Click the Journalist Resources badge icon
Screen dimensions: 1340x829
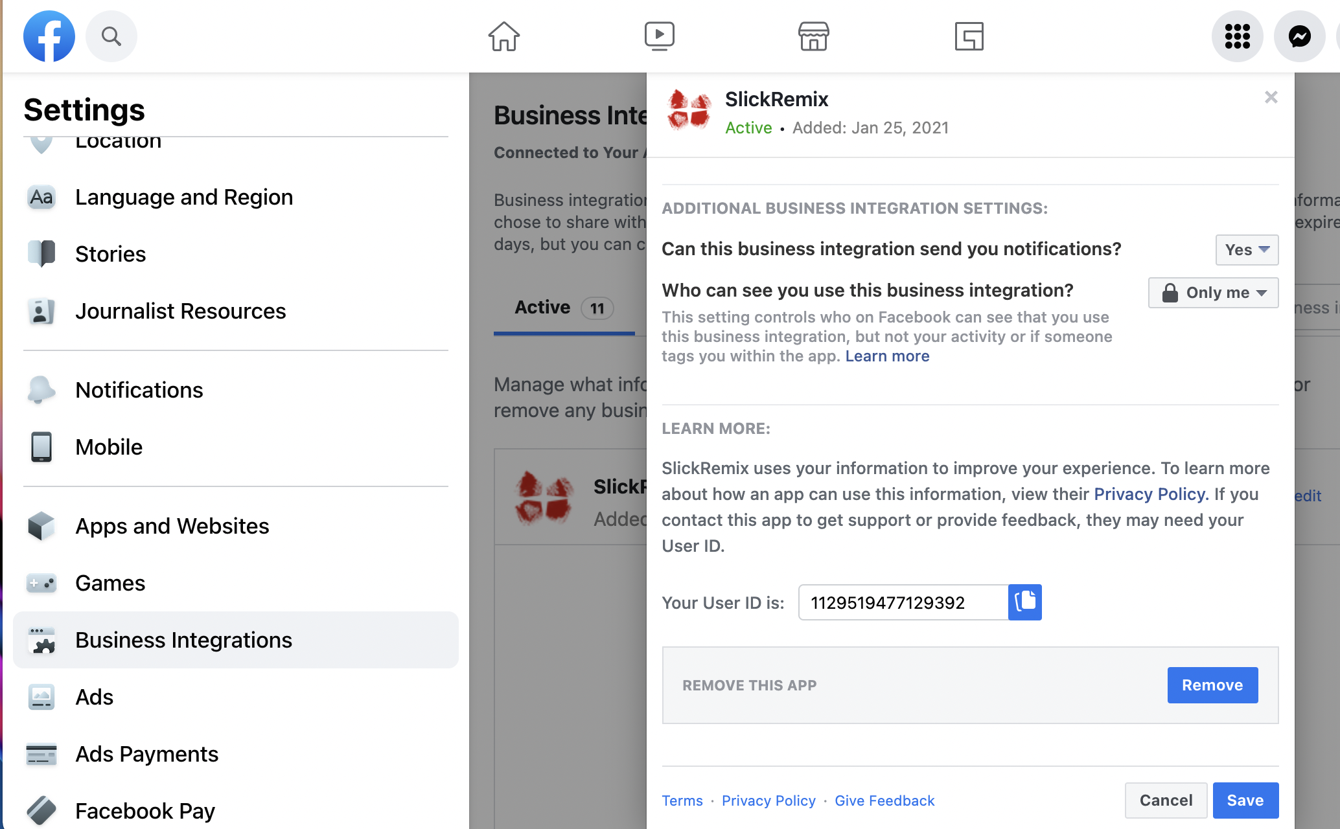click(x=41, y=311)
